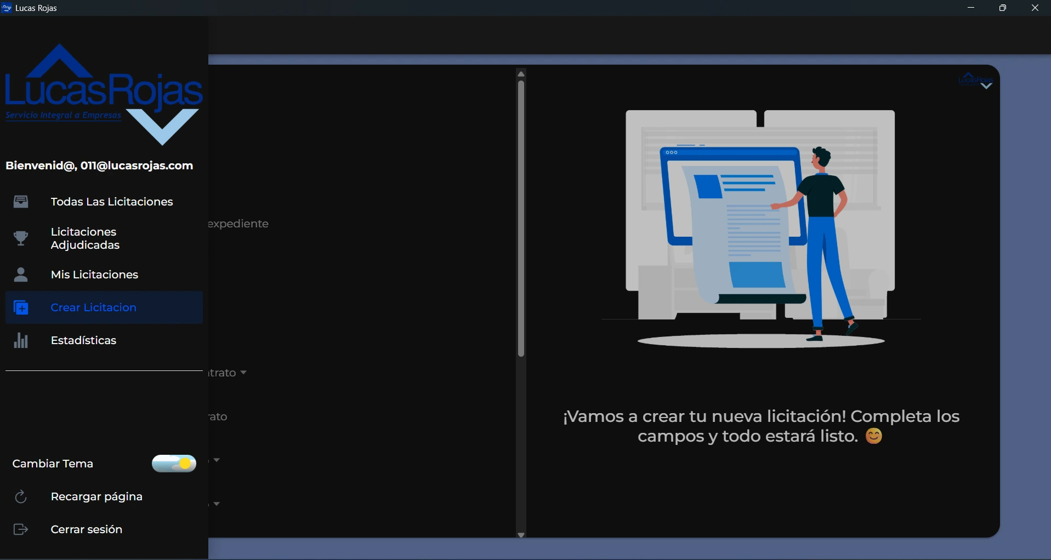The width and height of the screenshot is (1051, 560).
Task: Click the scrollbar's down arrow
Action: point(521,535)
